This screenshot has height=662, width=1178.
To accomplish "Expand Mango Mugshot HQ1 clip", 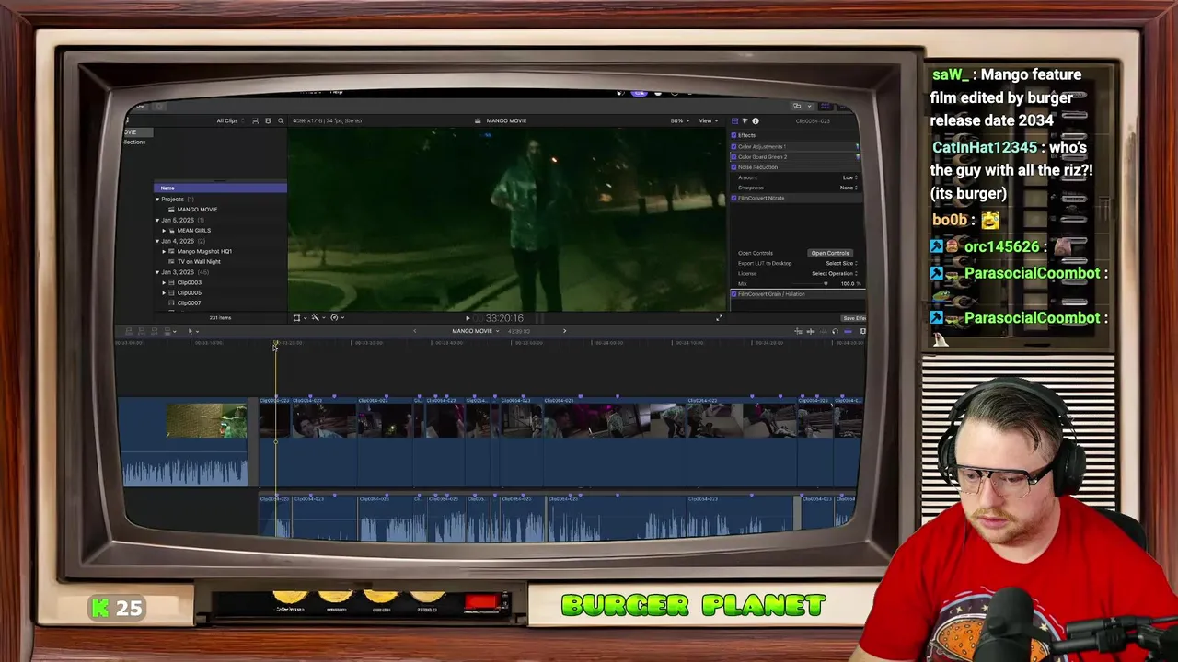I will coord(164,251).
